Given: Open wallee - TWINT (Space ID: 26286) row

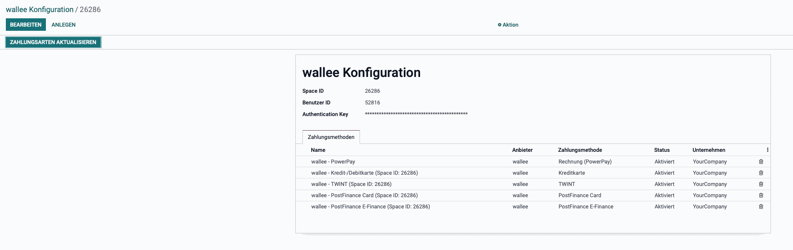Looking at the screenshot, I should [351, 184].
